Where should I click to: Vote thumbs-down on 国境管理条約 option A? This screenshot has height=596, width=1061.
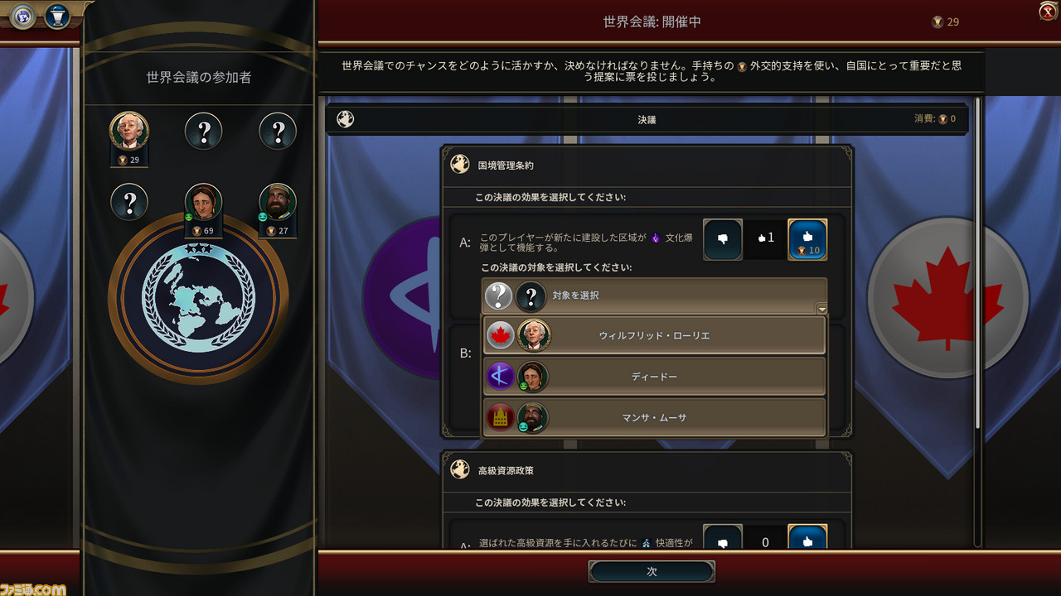(x=722, y=239)
